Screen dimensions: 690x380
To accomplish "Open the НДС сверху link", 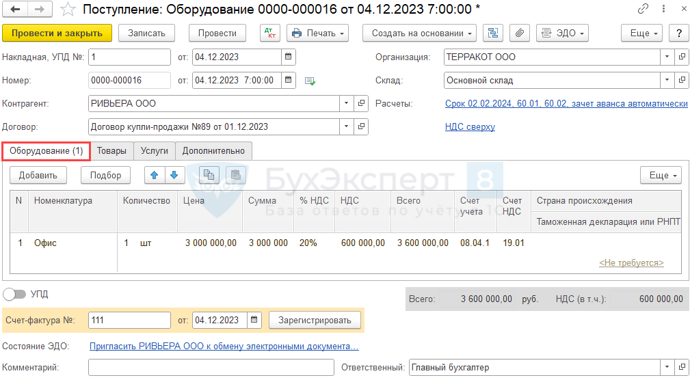I will click(470, 126).
